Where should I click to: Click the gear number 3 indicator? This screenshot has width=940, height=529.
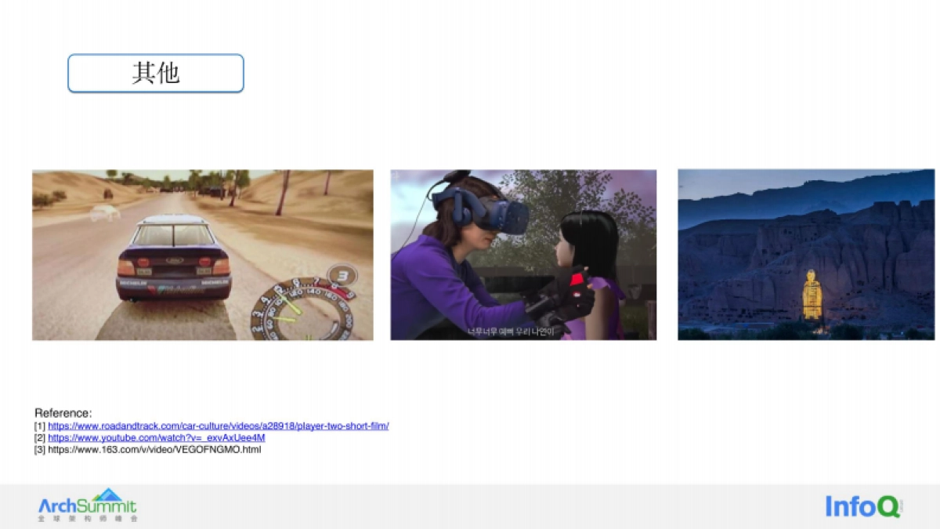[x=341, y=277]
